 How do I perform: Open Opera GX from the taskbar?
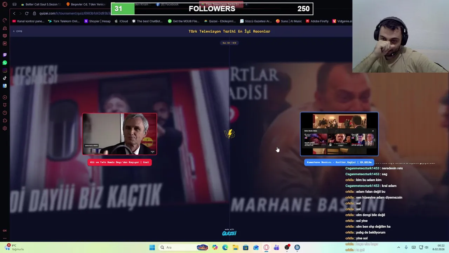coord(266,247)
